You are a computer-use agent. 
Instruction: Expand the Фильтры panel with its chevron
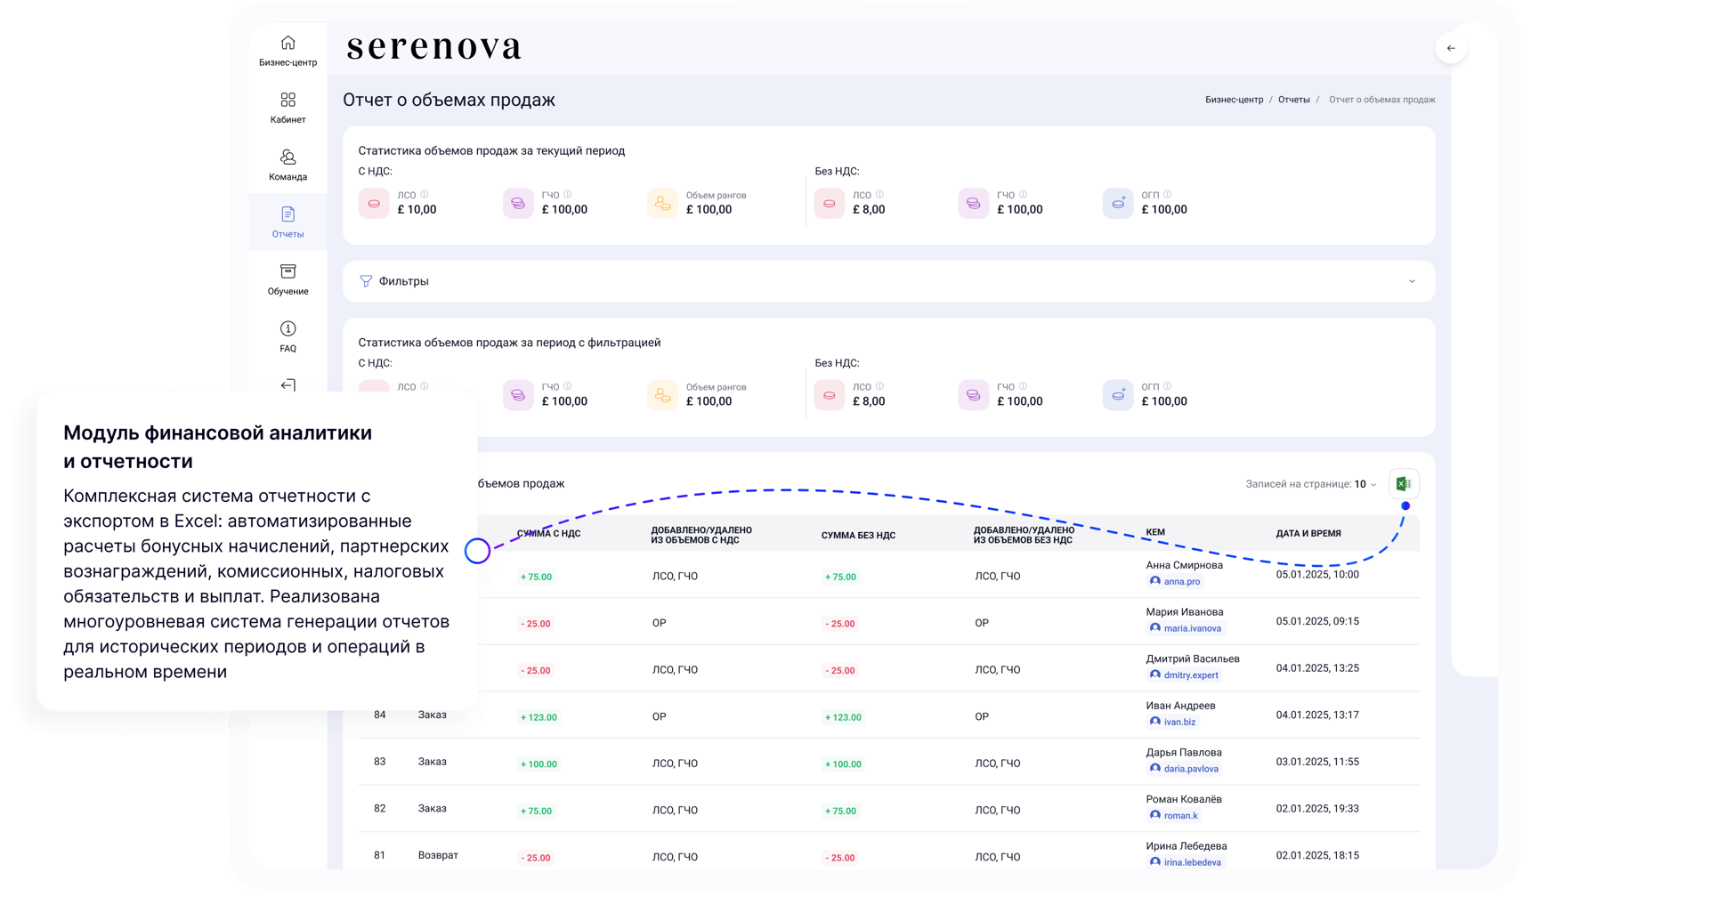tap(1412, 281)
